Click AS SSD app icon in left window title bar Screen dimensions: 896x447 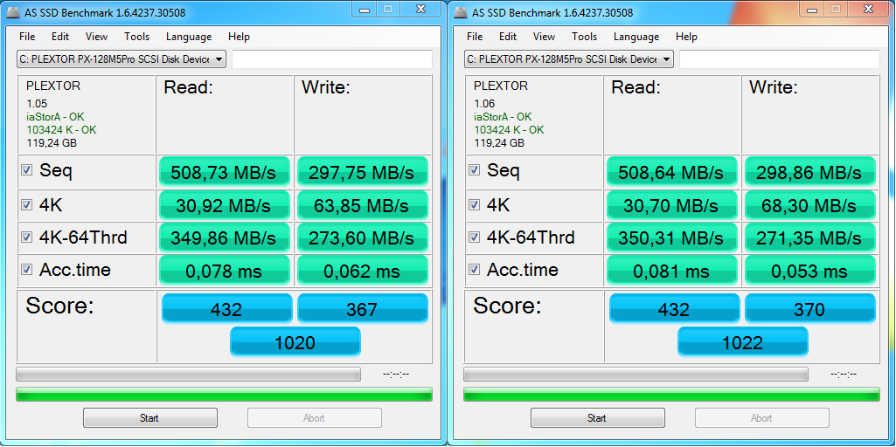[12, 12]
